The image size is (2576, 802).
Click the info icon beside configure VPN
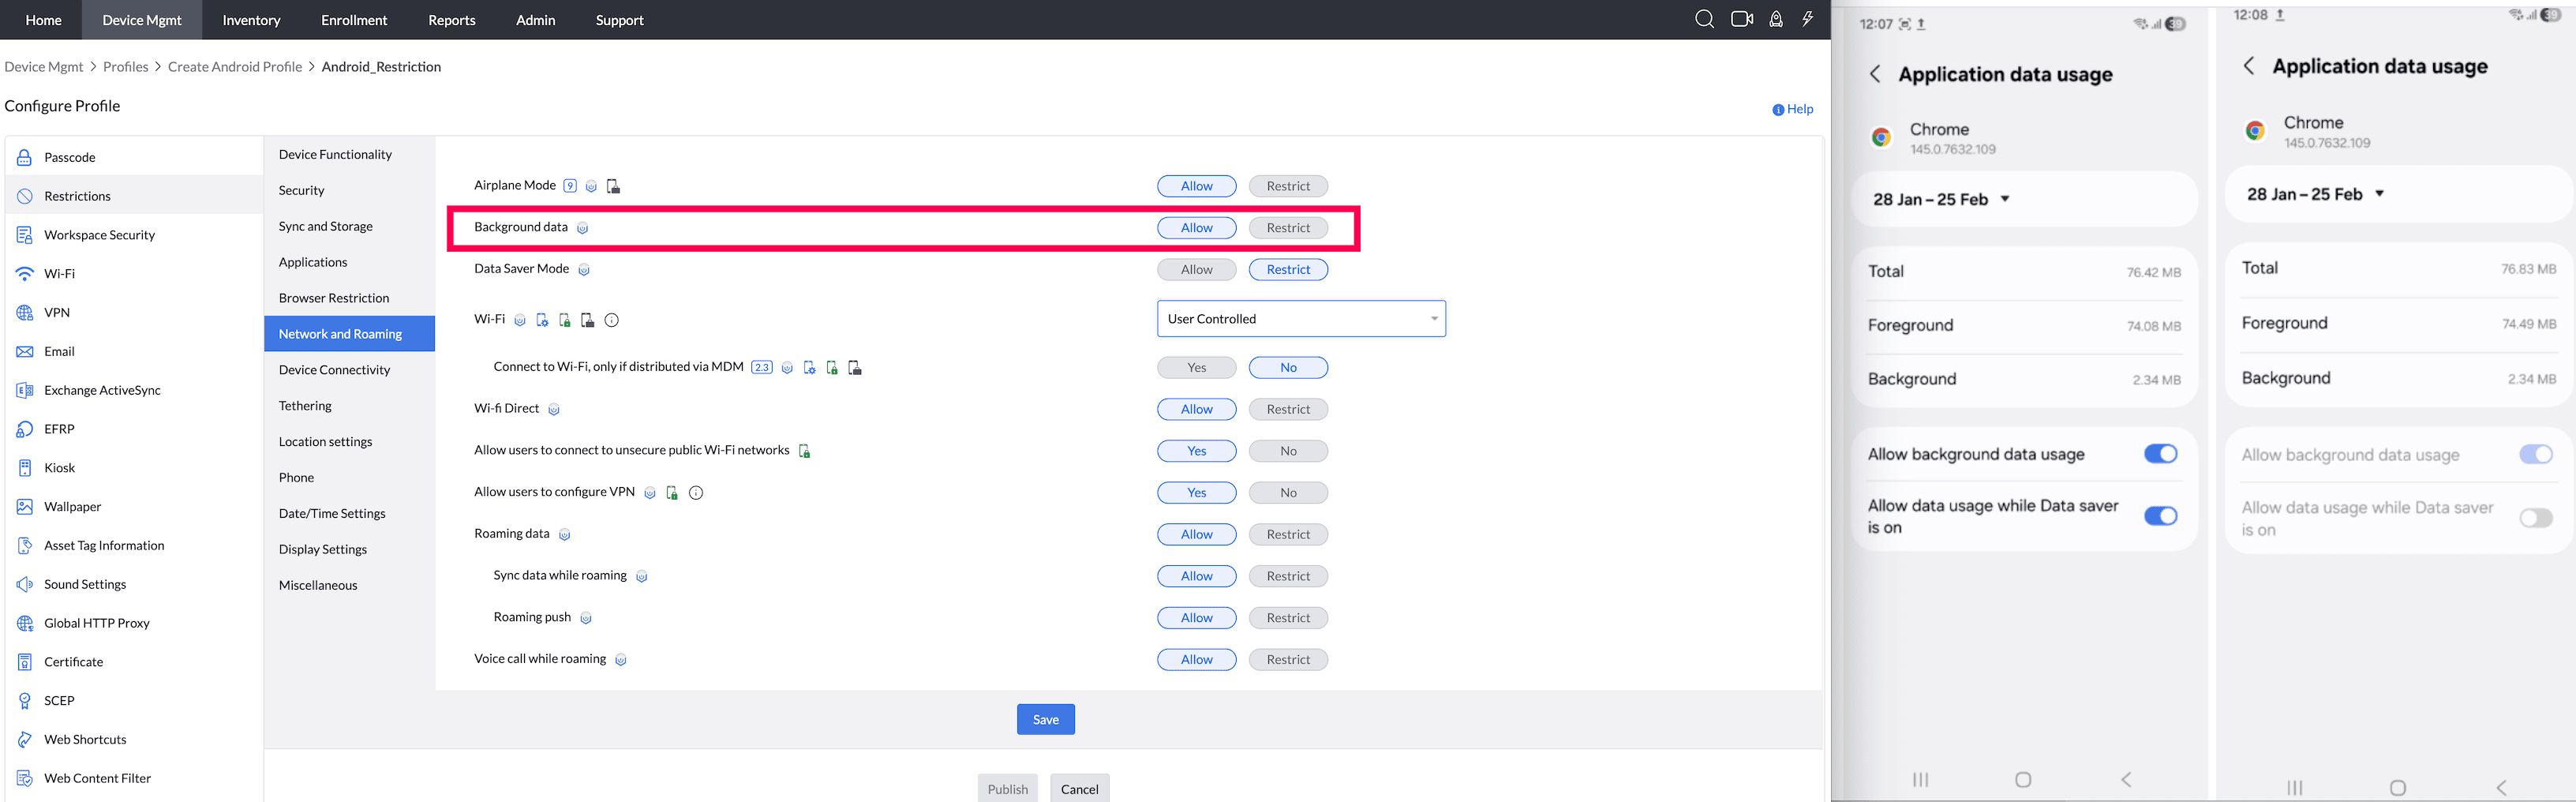[696, 493]
